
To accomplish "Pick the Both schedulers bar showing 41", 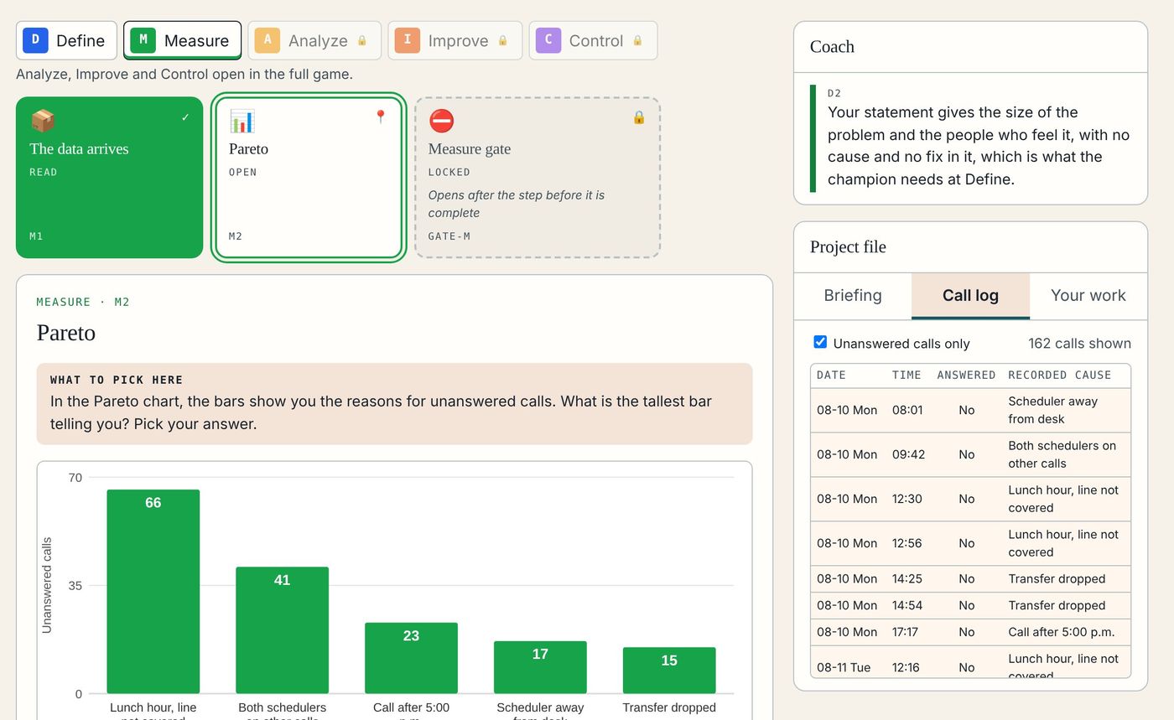I will (x=282, y=630).
